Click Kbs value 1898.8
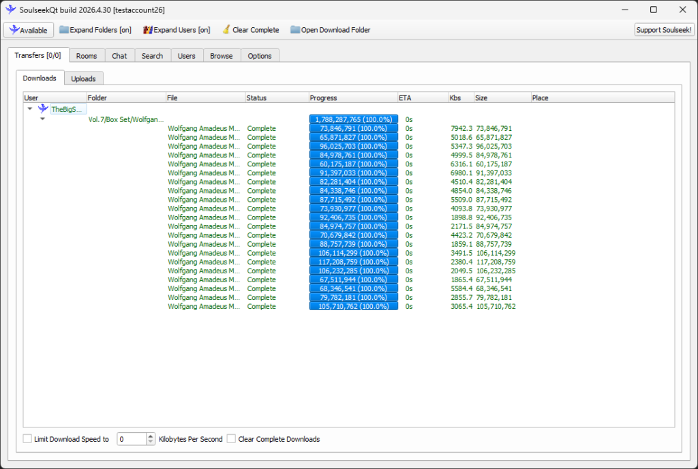Viewport: 698px width, 469px height. click(x=461, y=217)
